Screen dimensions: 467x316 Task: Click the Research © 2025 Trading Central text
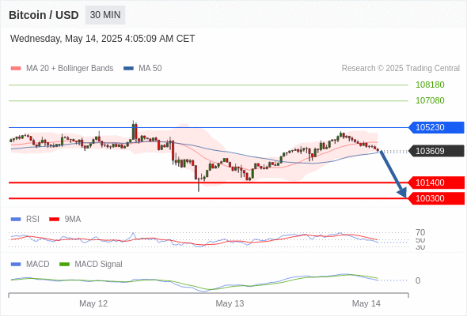[x=401, y=69]
